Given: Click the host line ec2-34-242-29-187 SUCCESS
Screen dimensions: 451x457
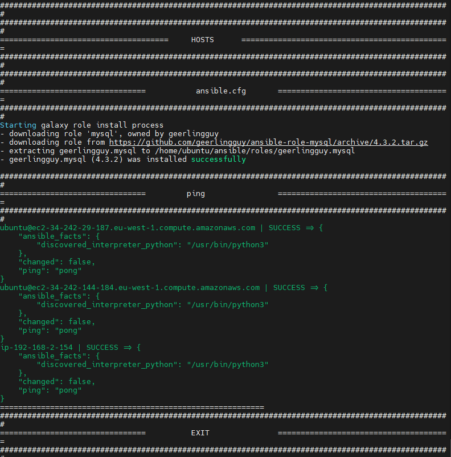Looking at the screenshot, I should (x=161, y=228).
